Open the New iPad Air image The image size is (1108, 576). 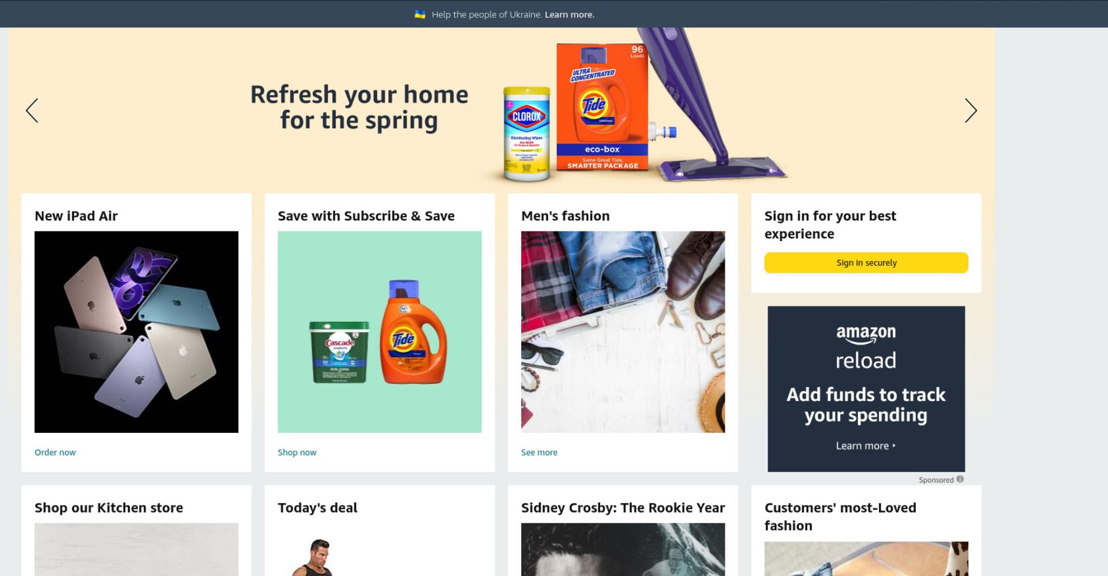(x=136, y=332)
